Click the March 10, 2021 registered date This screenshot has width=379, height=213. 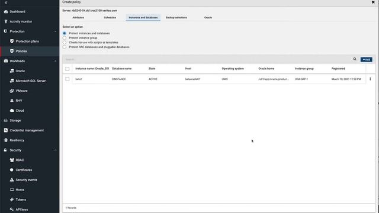(x=346, y=79)
